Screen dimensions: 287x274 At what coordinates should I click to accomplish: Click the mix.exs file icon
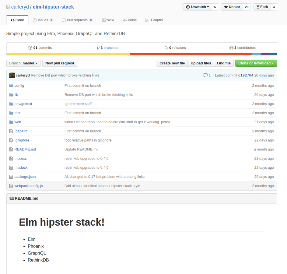[x=11, y=159]
